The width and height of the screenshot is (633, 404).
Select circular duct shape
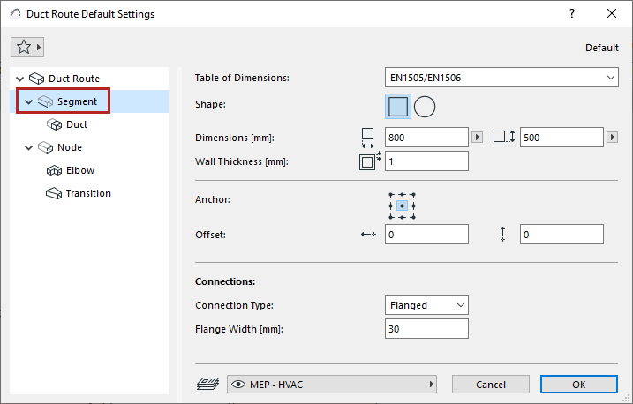pyautogui.click(x=426, y=107)
